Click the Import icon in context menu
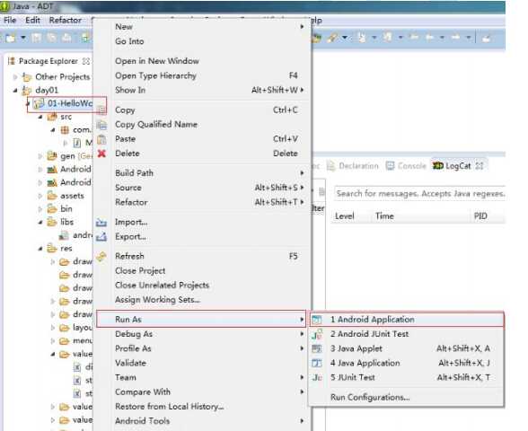 pos(101,223)
